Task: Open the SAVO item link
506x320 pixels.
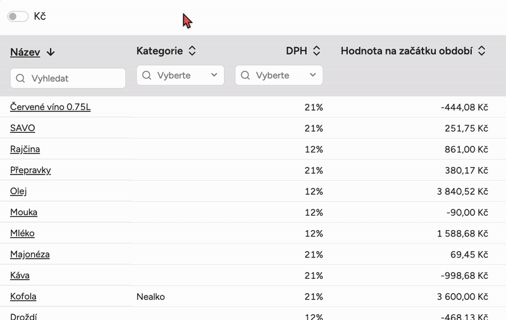Action: pyautogui.click(x=23, y=128)
